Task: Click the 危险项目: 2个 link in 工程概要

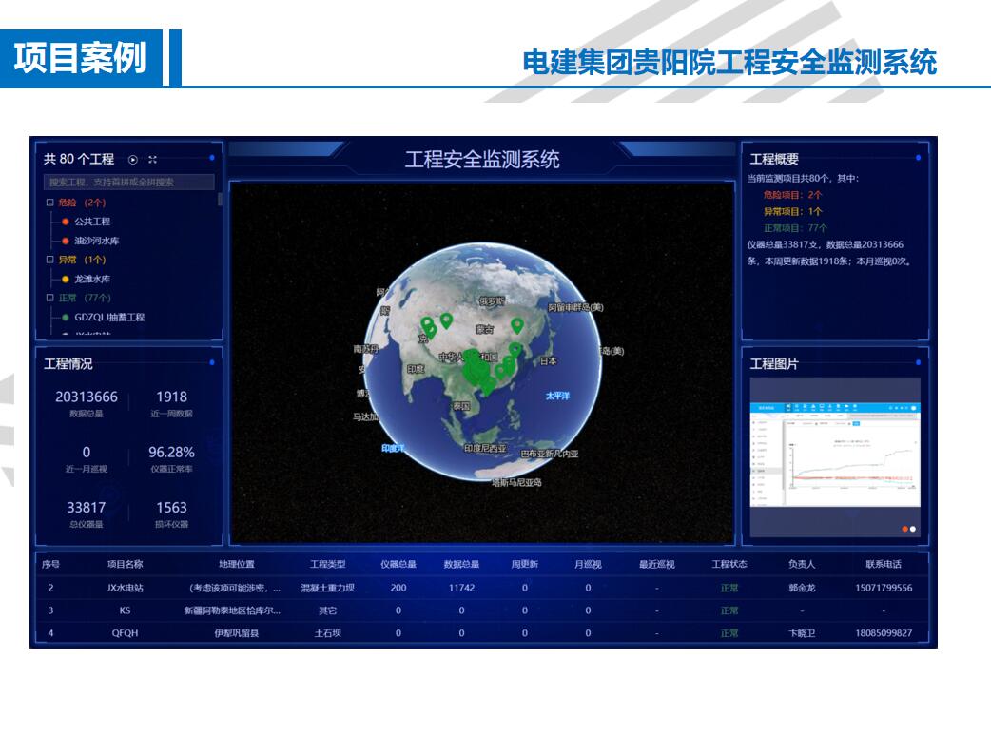Action: click(792, 195)
